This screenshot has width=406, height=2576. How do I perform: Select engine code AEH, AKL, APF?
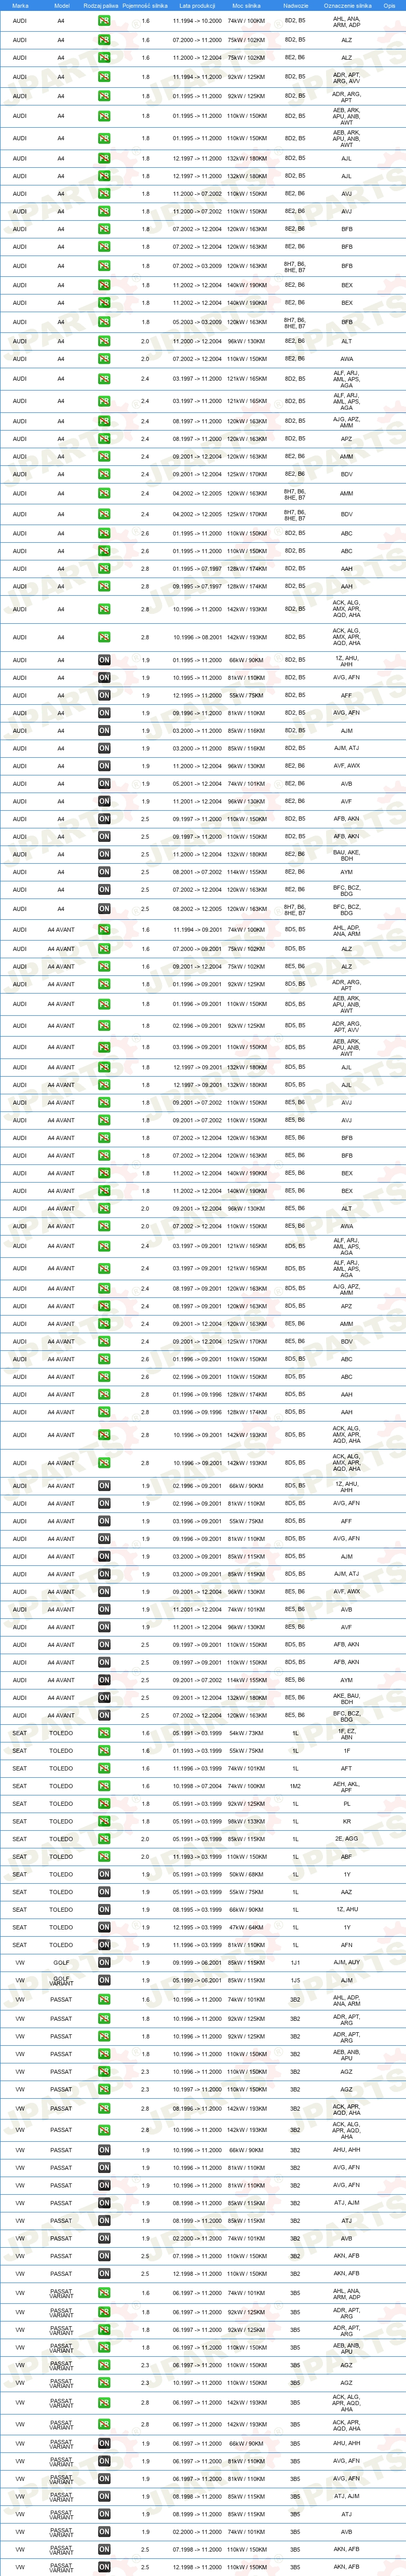tap(347, 1787)
